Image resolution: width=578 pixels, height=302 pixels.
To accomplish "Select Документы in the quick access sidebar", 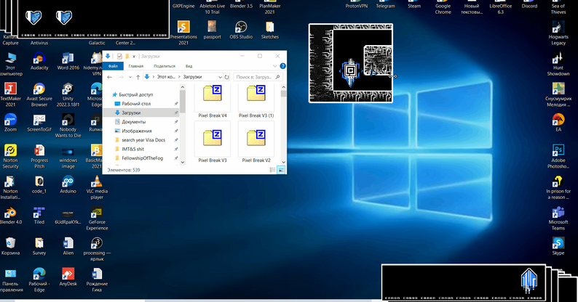I will click(x=133, y=122).
